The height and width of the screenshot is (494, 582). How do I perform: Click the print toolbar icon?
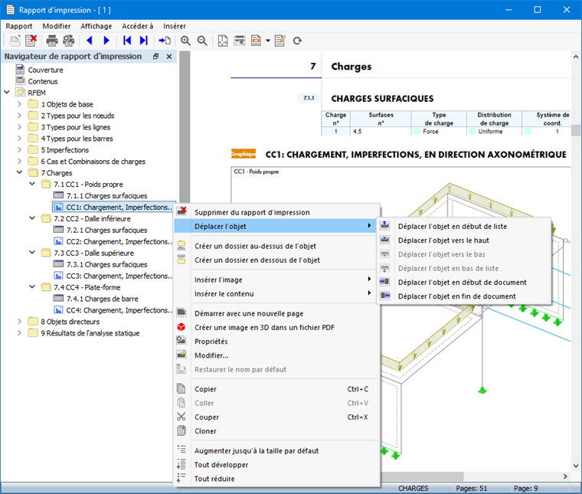(52, 41)
